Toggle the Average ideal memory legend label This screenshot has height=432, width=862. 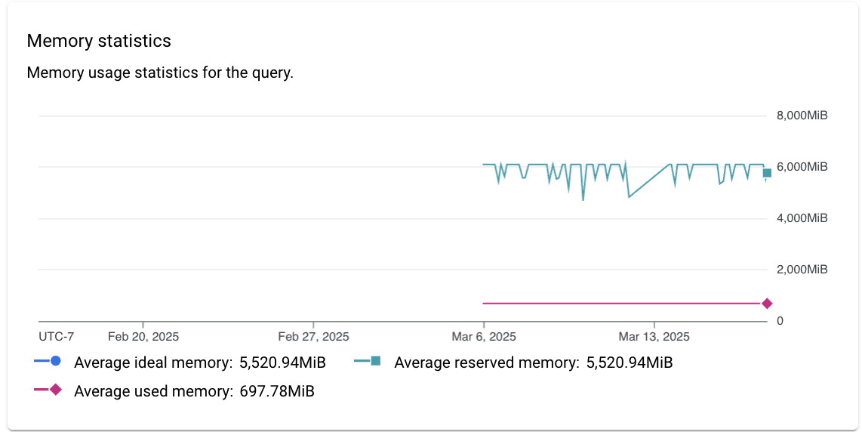pos(152,363)
